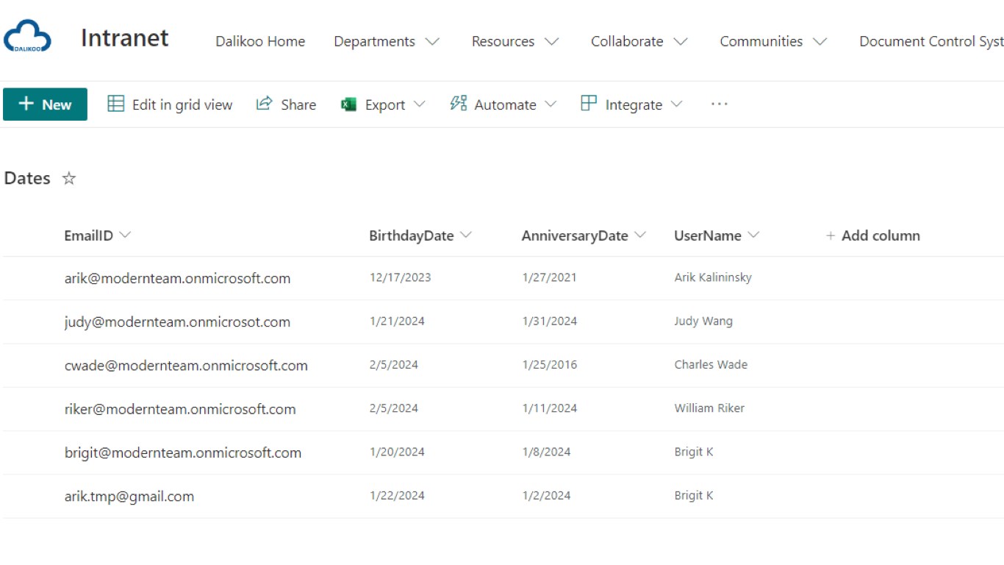
Task: Go to Dalikoo Home
Action: (x=260, y=41)
